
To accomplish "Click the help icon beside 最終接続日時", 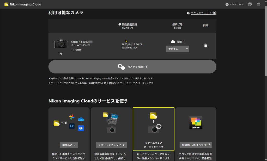I will pos(120,24).
